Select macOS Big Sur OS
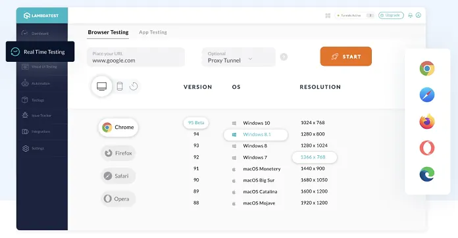The height and width of the screenshot is (238, 458). [253, 180]
